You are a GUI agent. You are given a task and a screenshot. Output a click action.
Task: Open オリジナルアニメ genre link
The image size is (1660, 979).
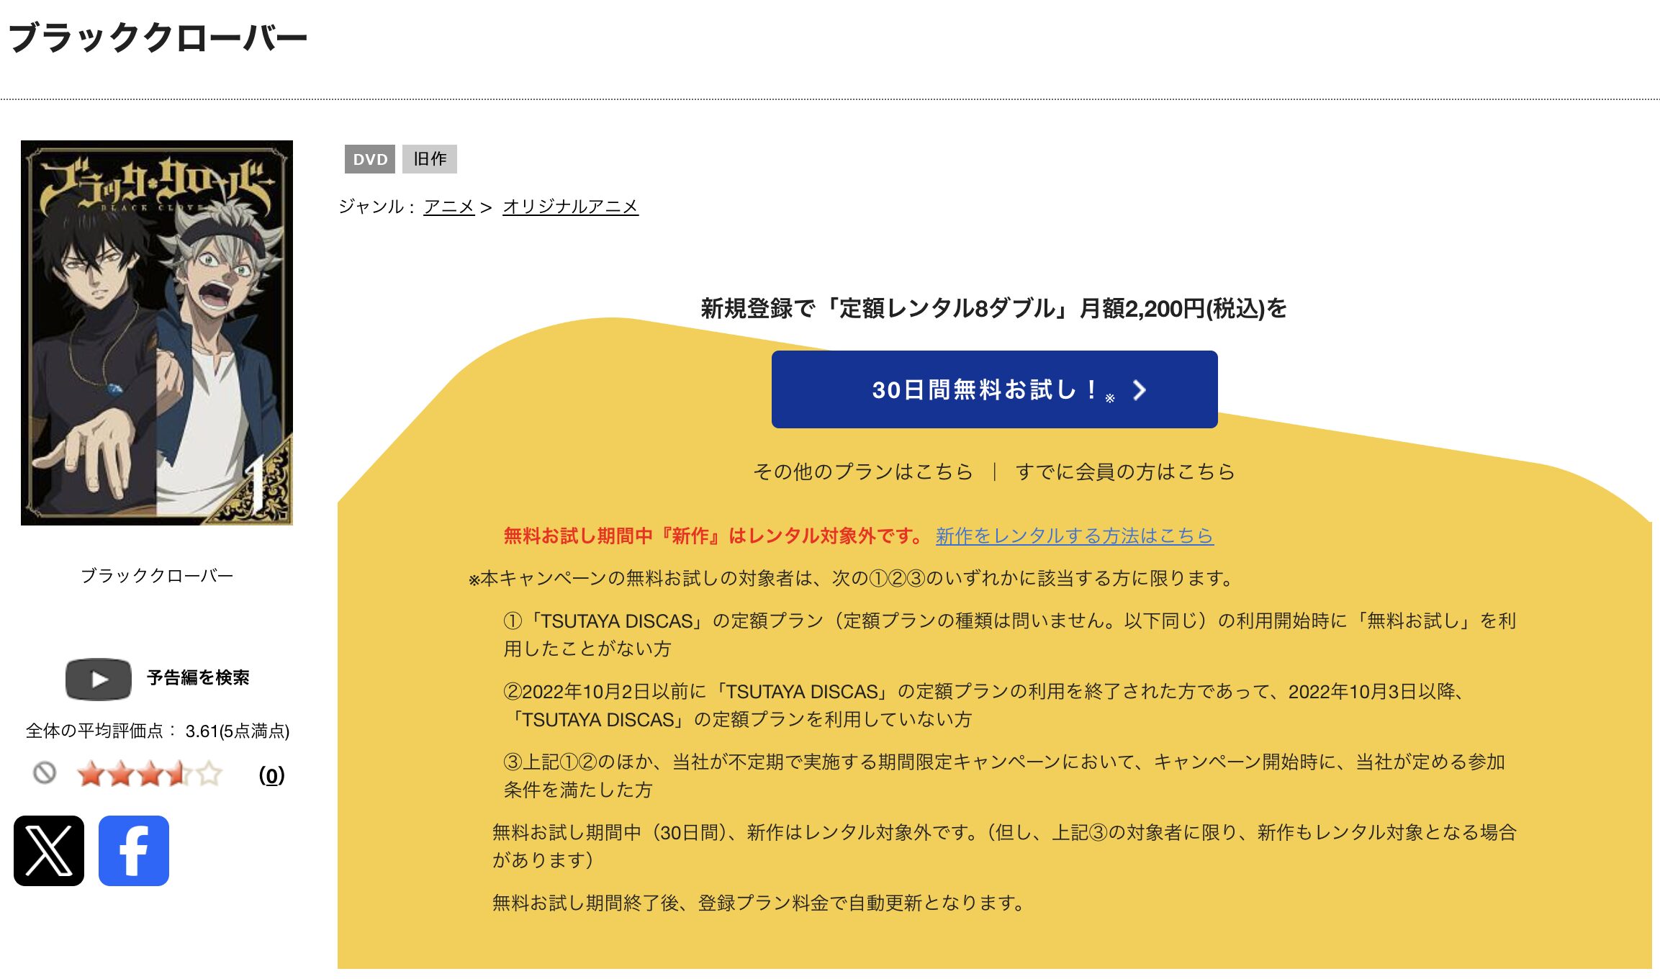pyautogui.click(x=570, y=207)
